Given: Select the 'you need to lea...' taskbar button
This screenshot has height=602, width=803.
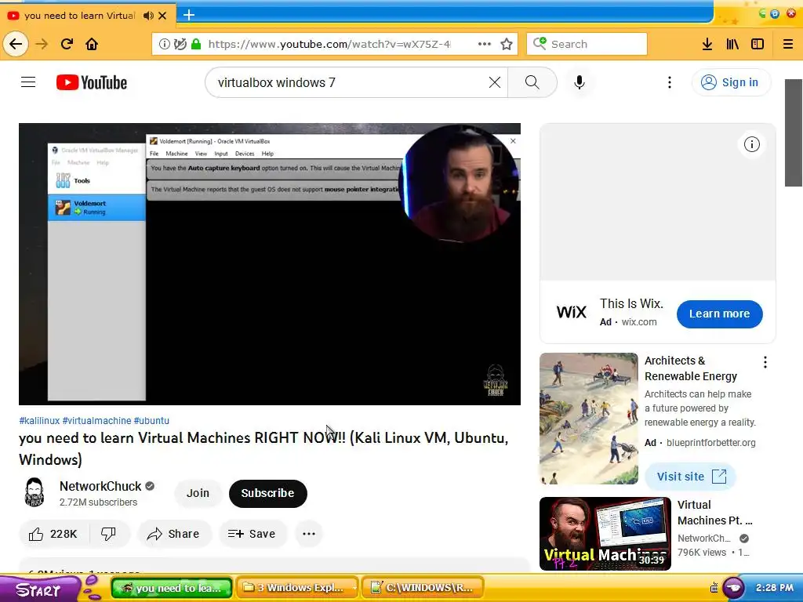Looking at the screenshot, I should click(172, 588).
